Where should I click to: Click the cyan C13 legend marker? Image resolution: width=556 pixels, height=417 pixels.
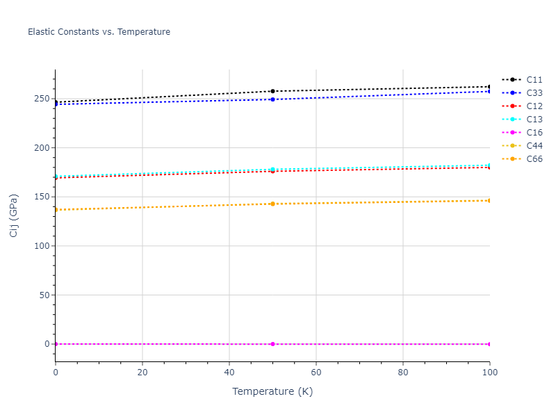[512, 120]
